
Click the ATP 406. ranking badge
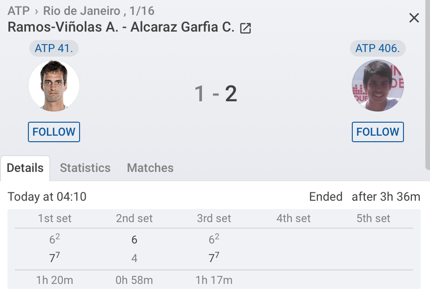(377, 48)
